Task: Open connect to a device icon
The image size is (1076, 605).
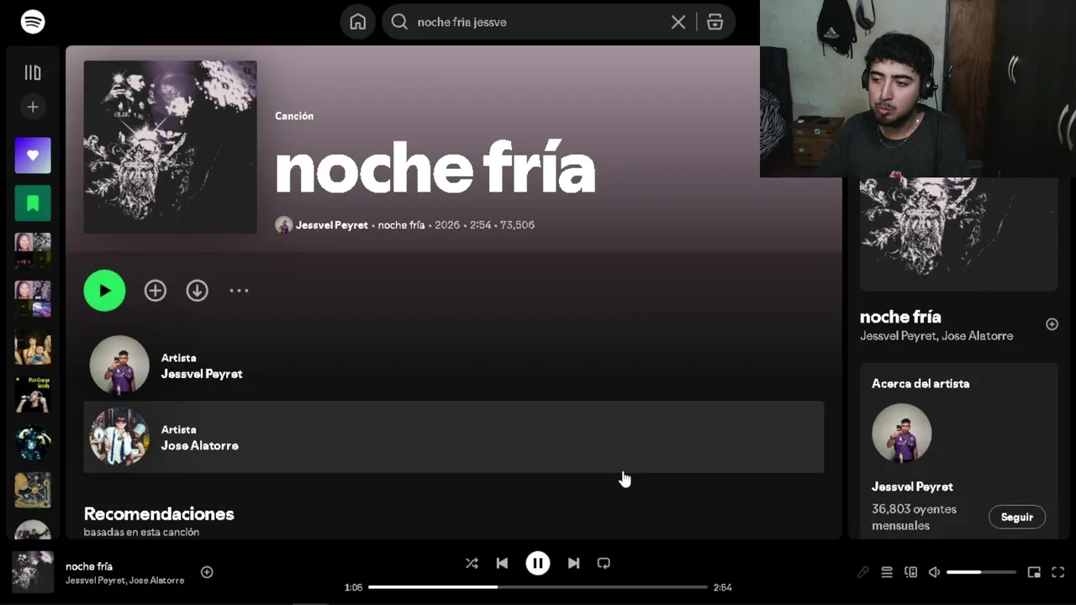Action: (x=910, y=572)
